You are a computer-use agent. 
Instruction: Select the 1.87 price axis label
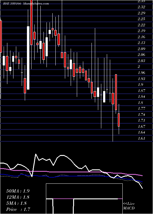click(141, 90)
